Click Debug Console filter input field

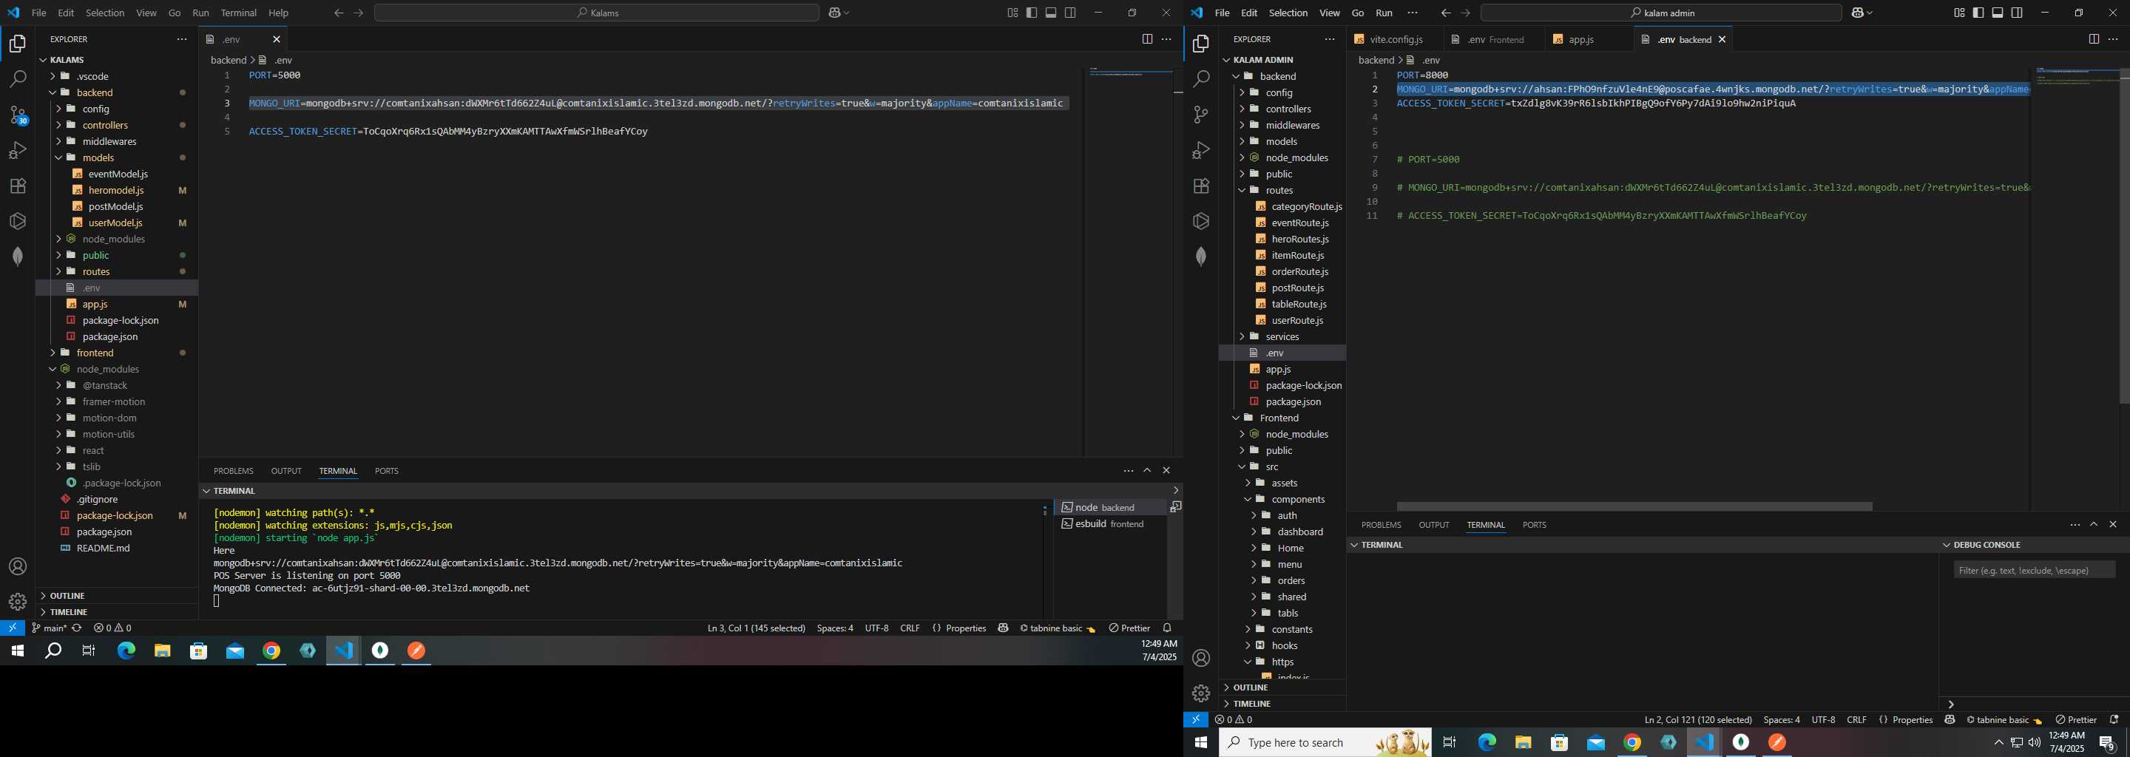tap(2034, 569)
